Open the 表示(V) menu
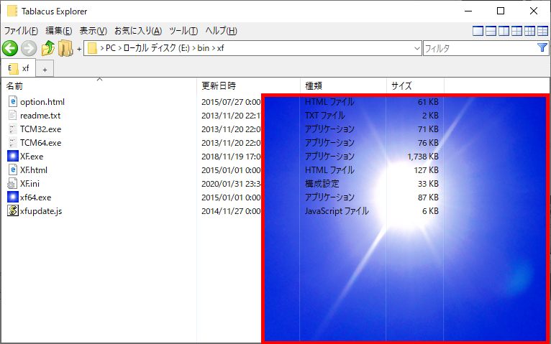The width and height of the screenshot is (551, 344). coord(93,31)
